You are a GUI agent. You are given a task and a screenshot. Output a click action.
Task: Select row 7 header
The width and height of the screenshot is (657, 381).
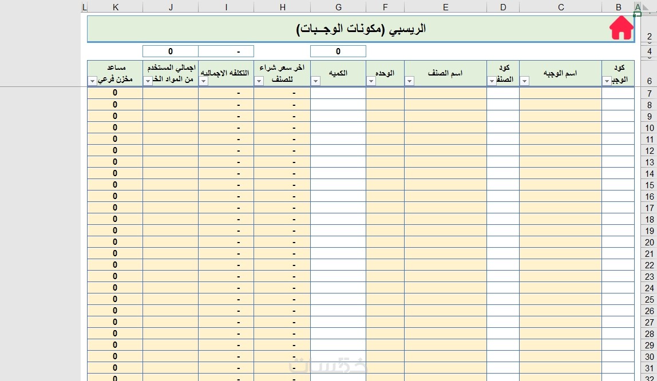[x=649, y=93]
